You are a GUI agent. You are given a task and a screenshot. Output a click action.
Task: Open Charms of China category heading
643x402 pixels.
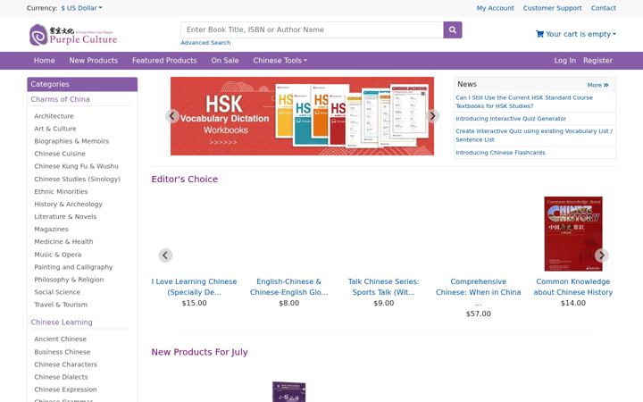(x=61, y=99)
